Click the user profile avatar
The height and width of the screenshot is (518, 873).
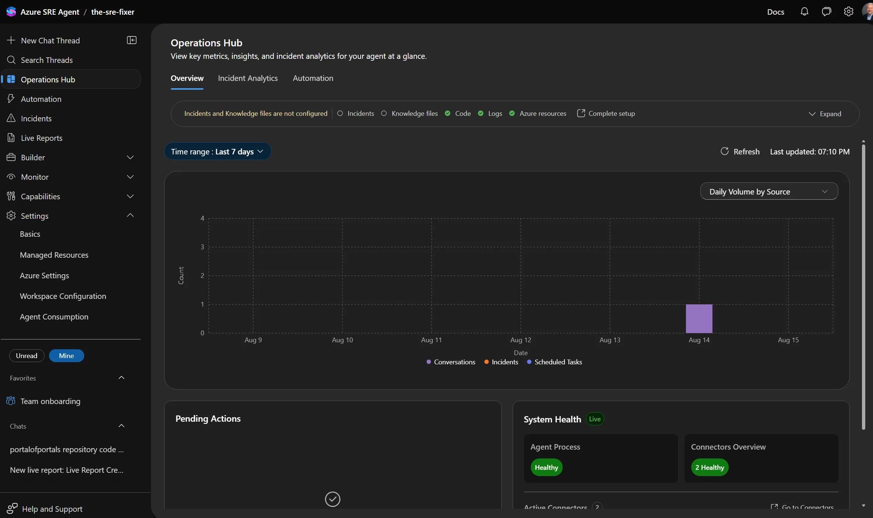[x=868, y=12]
